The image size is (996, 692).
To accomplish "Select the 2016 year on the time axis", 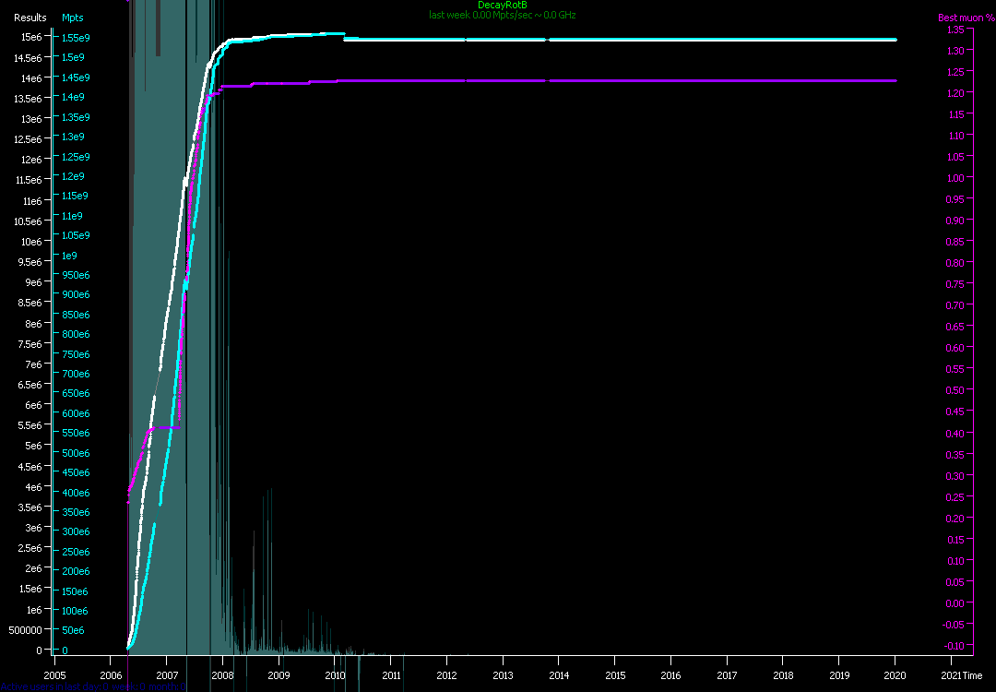I will pos(670,675).
